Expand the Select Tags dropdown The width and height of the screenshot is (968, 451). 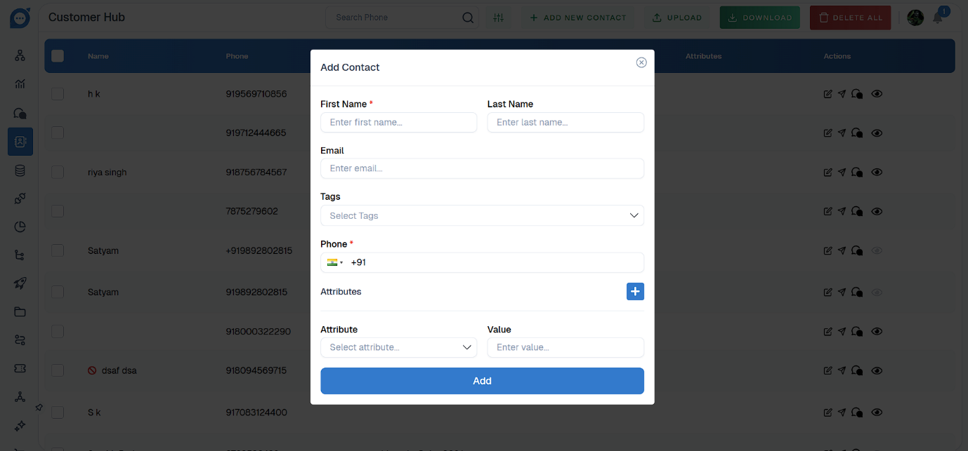point(482,215)
